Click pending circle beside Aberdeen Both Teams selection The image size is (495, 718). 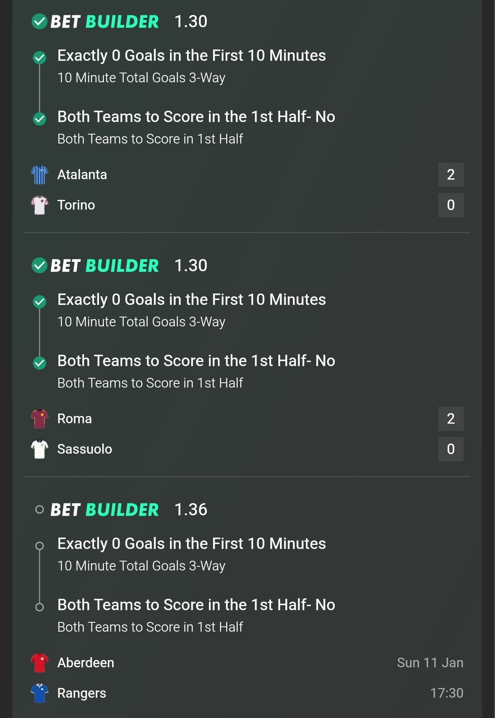pyautogui.click(x=39, y=607)
